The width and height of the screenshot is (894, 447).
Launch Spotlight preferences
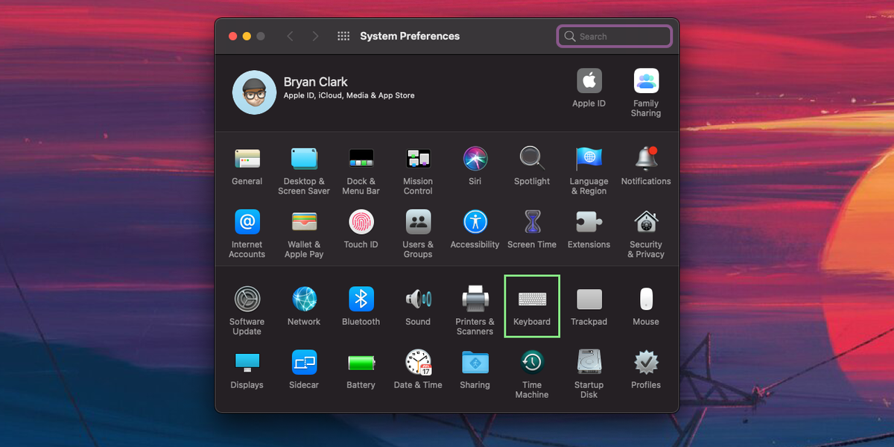tap(532, 159)
